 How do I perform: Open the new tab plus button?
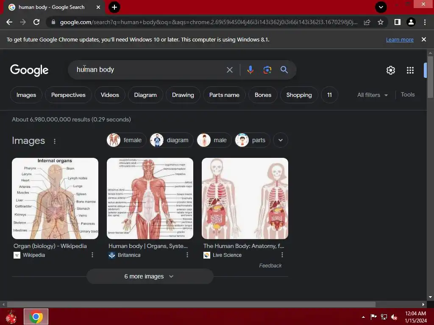coord(114,7)
